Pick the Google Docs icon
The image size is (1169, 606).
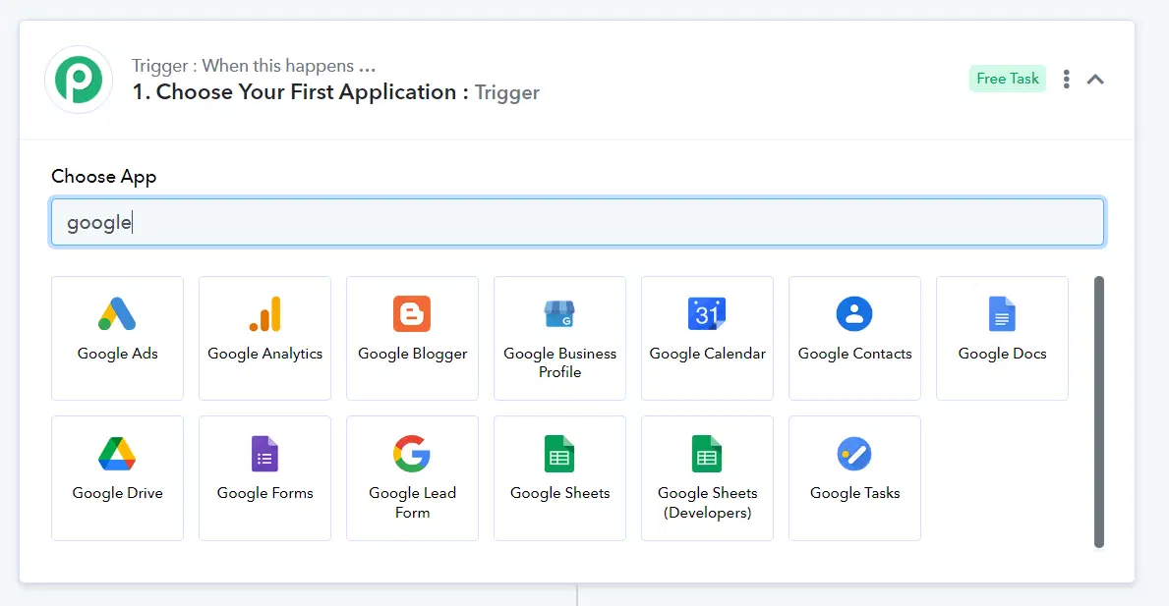1002,313
